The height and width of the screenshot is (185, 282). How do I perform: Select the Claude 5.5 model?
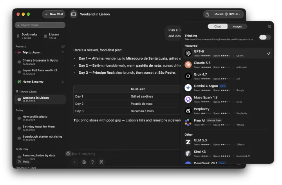(227, 65)
